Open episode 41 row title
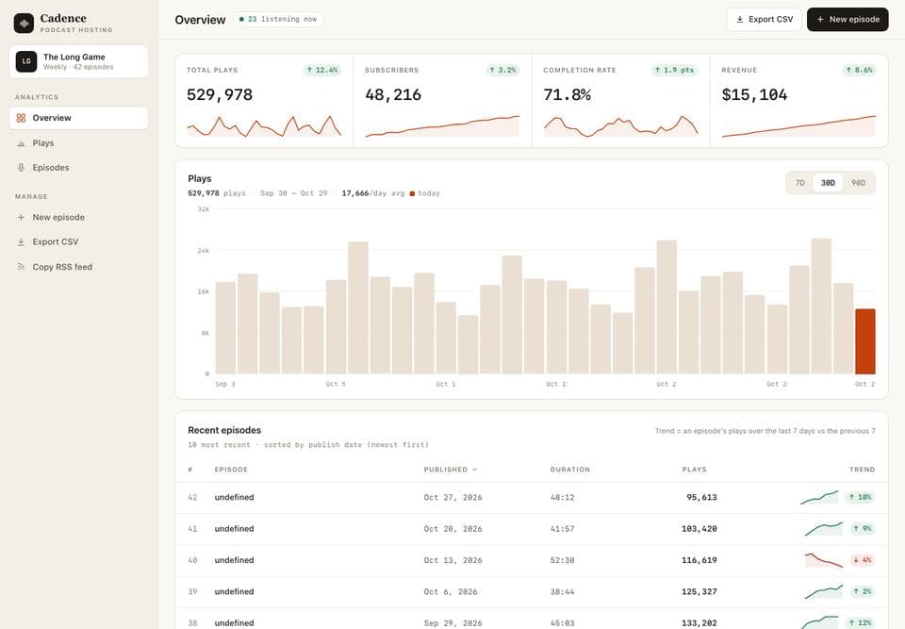 tap(235, 528)
